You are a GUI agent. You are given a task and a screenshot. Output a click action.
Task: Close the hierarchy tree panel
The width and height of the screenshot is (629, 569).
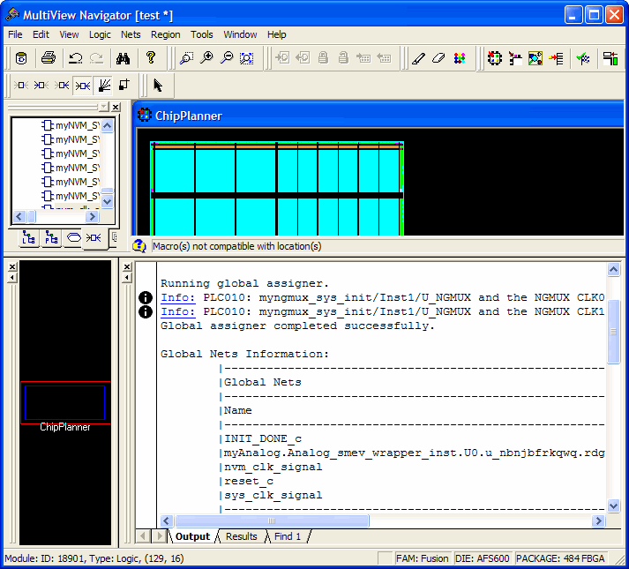pos(116,107)
